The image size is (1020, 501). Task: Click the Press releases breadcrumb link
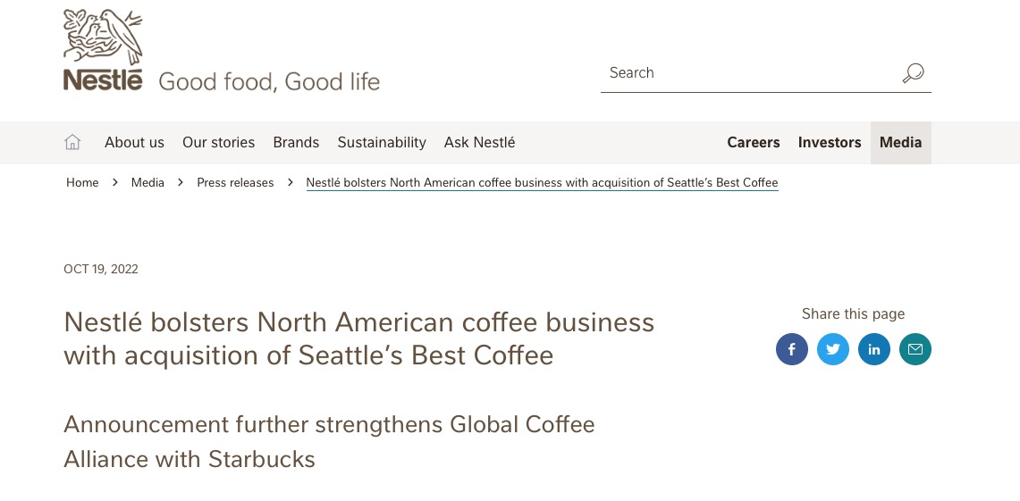pos(235,182)
